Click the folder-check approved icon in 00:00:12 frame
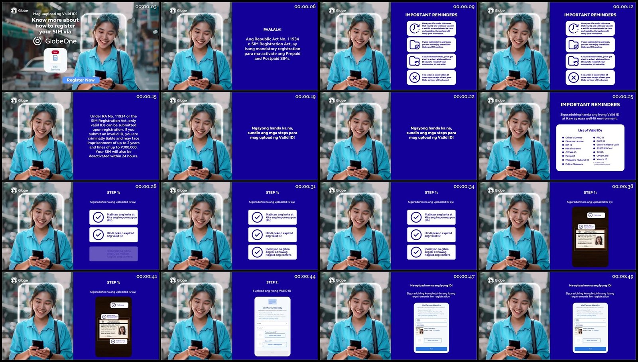 pyautogui.click(x=573, y=45)
